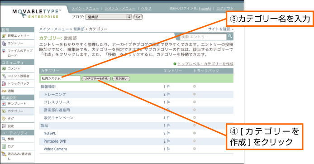Click the Movable Type Enterprise logo
Viewport: 314px width, 164px height.
37,14
